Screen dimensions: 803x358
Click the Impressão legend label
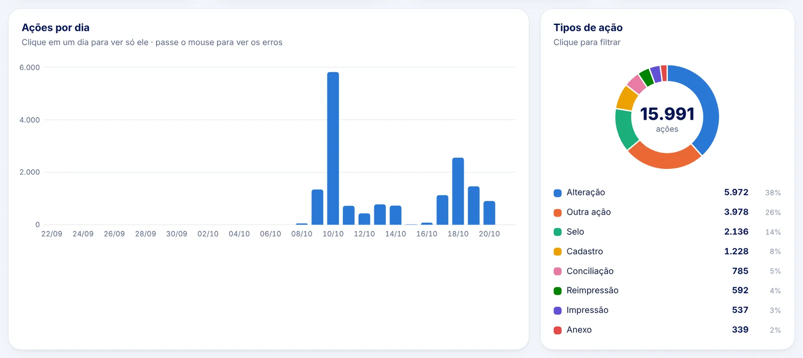(x=587, y=310)
